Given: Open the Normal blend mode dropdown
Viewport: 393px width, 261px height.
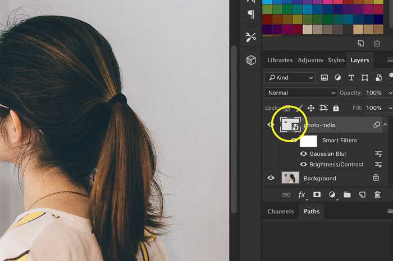Looking at the screenshot, I should [x=301, y=93].
